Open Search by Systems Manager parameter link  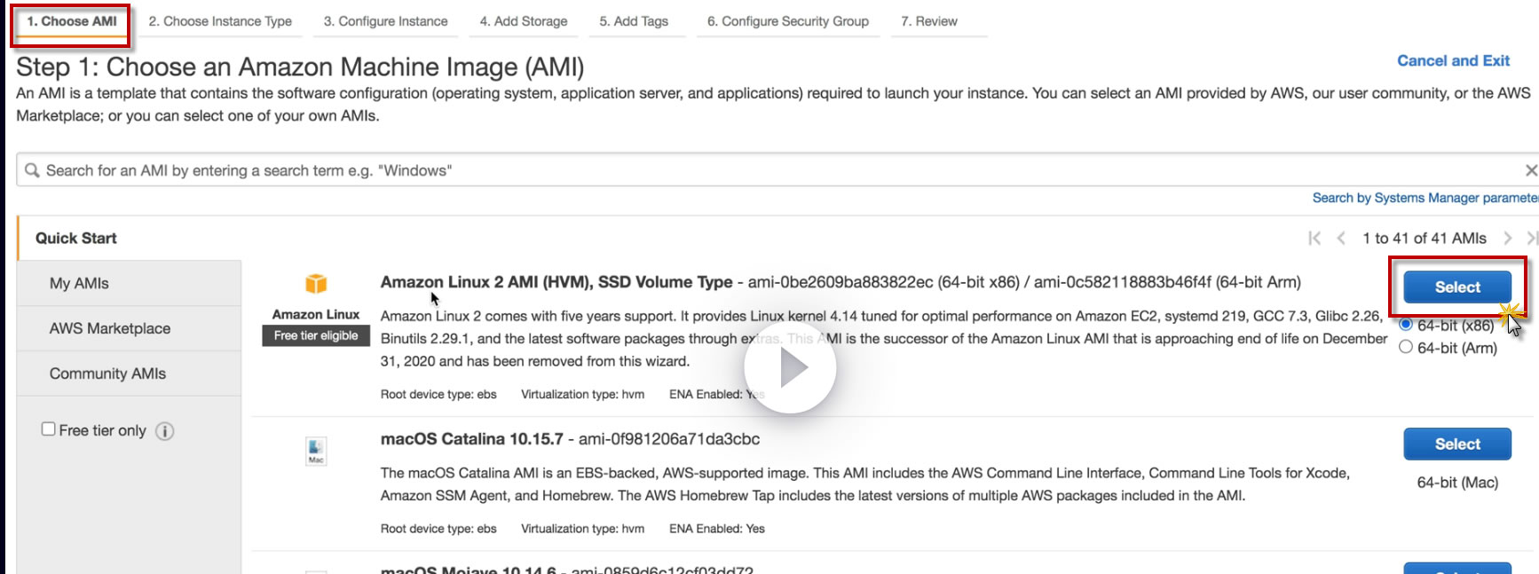click(1425, 198)
